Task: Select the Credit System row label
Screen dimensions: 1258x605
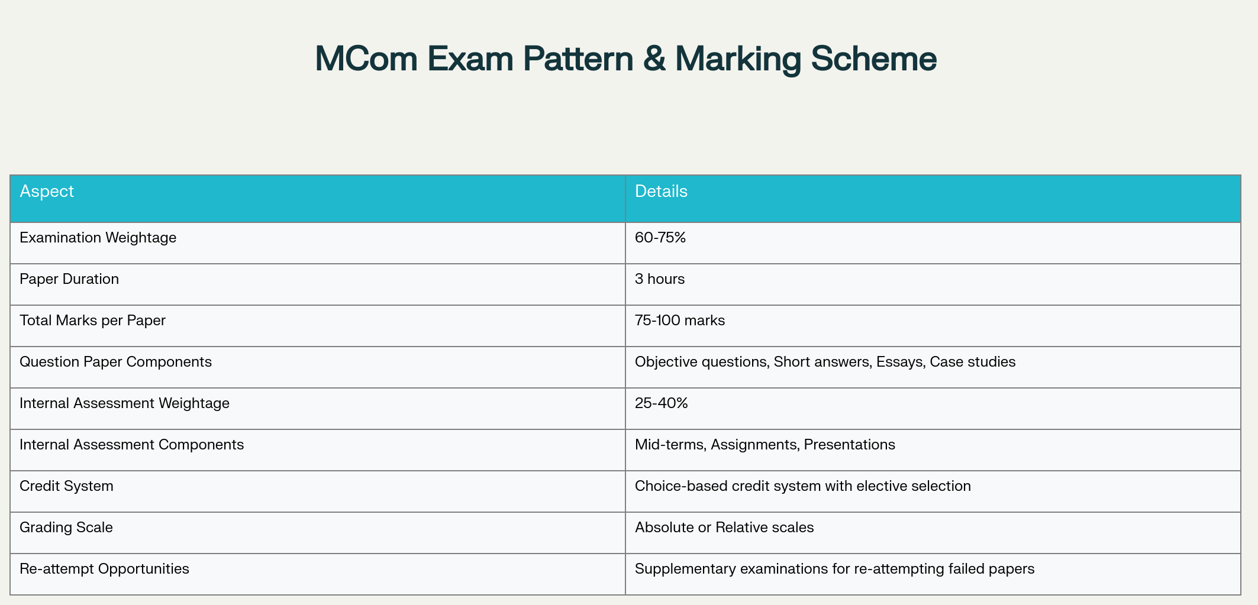Action: coord(66,486)
